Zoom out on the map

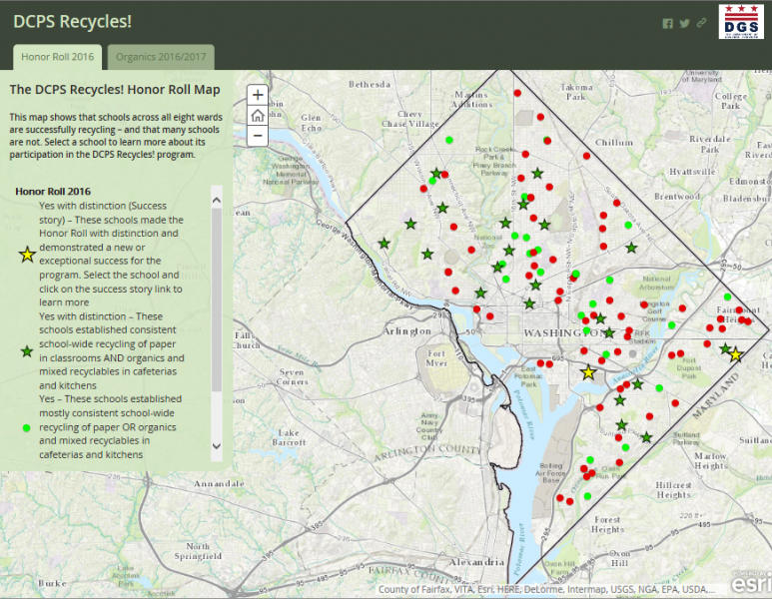tap(258, 136)
